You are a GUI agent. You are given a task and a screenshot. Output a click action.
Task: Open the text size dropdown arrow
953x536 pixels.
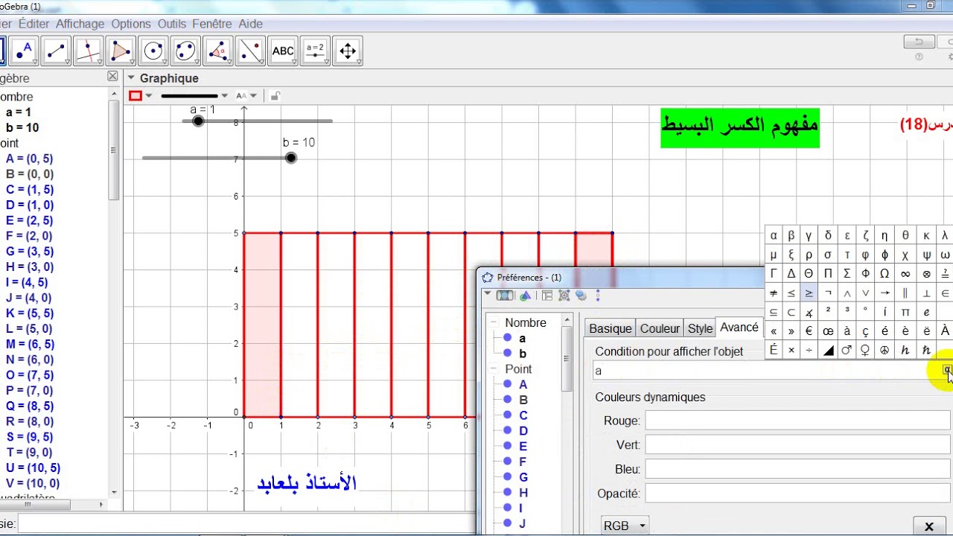pyautogui.click(x=254, y=95)
